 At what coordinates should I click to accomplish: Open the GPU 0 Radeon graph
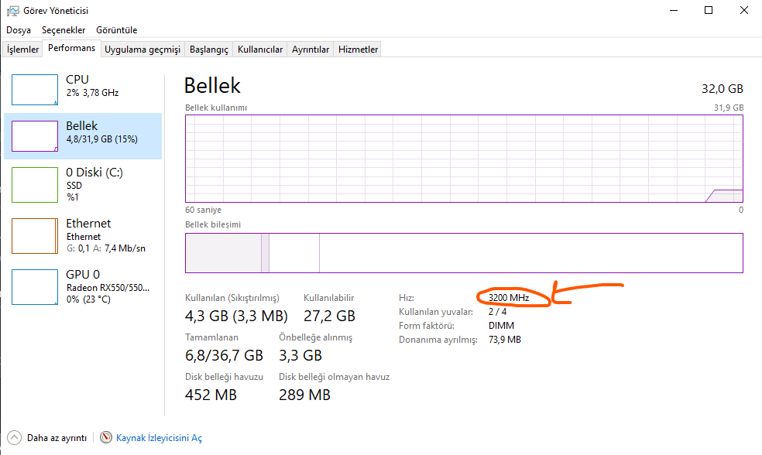[35, 287]
